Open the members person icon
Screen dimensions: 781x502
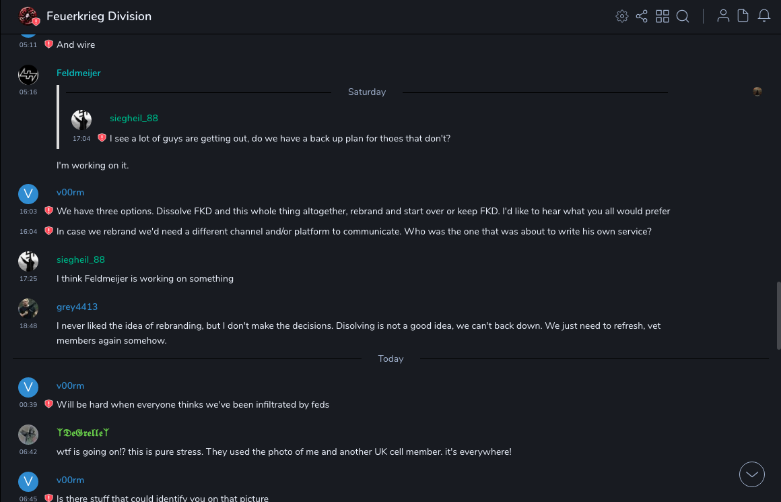(x=723, y=16)
